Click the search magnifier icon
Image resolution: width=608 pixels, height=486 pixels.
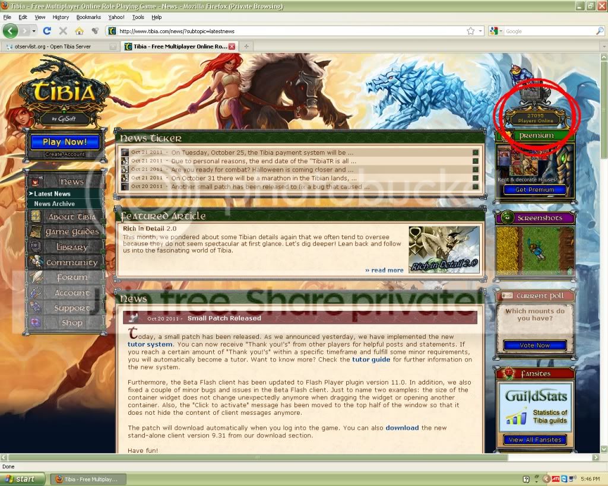pos(600,31)
